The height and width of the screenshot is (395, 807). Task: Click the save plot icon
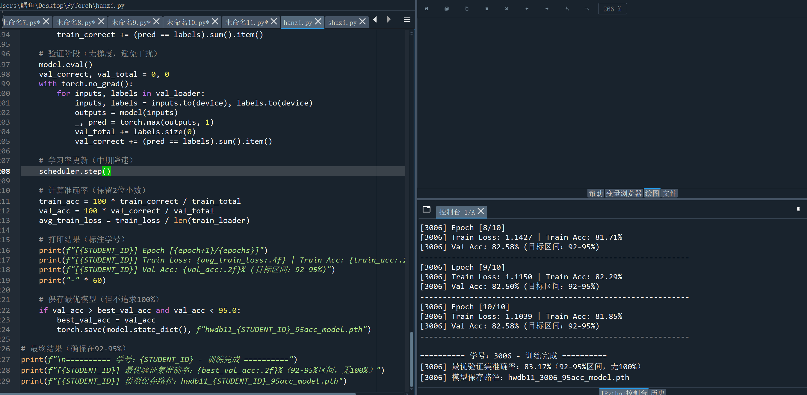point(426,9)
